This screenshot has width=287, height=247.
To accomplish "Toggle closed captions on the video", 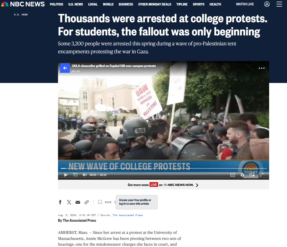I will 233,175.
